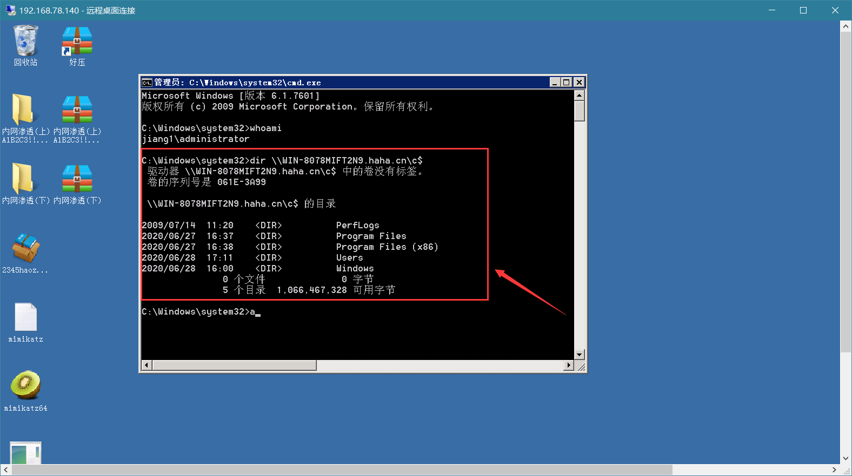Select the partially visible bottom desktop icon
Image resolution: width=852 pixels, height=476 pixels.
[x=25, y=453]
